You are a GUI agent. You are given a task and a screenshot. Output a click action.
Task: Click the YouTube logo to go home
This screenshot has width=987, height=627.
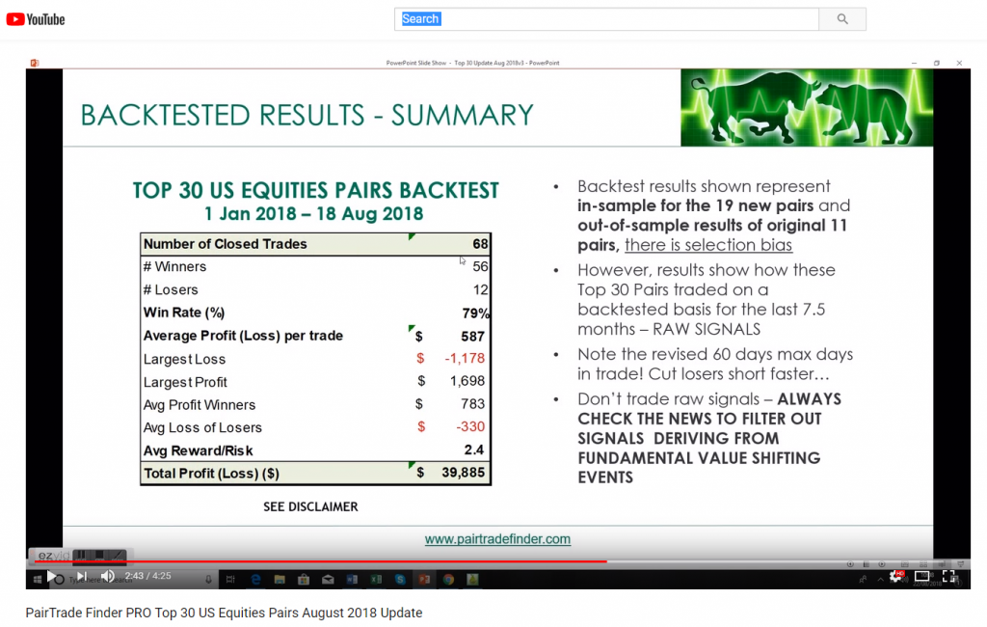pyautogui.click(x=36, y=18)
